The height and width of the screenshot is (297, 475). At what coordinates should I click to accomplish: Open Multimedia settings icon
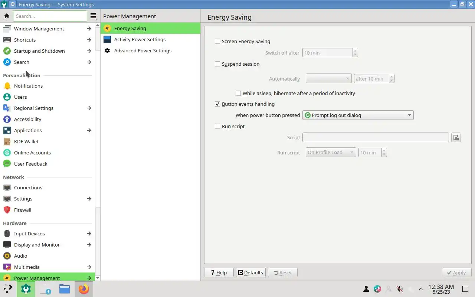coord(7,267)
